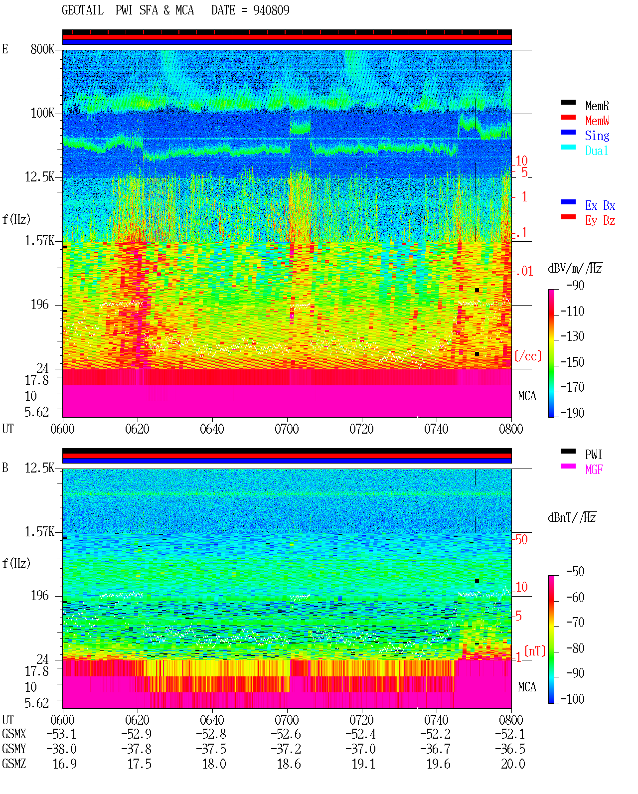Screen dimensions: 638x794
Task: Click the 100K frequency label
Action: pyautogui.click(x=42, y=113)
